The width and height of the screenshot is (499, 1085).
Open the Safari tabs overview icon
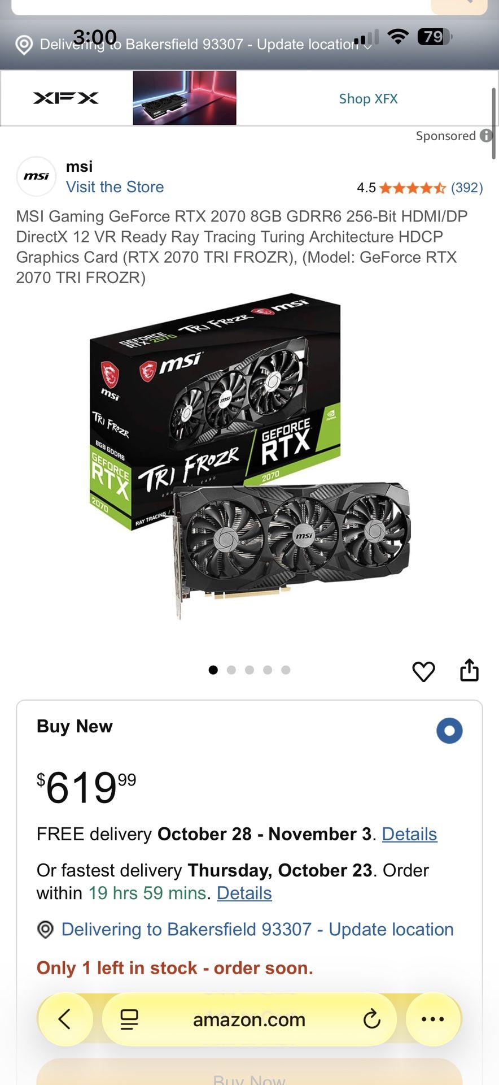click(x=129, y=1019)
